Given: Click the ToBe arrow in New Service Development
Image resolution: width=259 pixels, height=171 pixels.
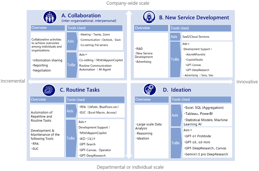Looking at the screenshot, I should [175, 59].
